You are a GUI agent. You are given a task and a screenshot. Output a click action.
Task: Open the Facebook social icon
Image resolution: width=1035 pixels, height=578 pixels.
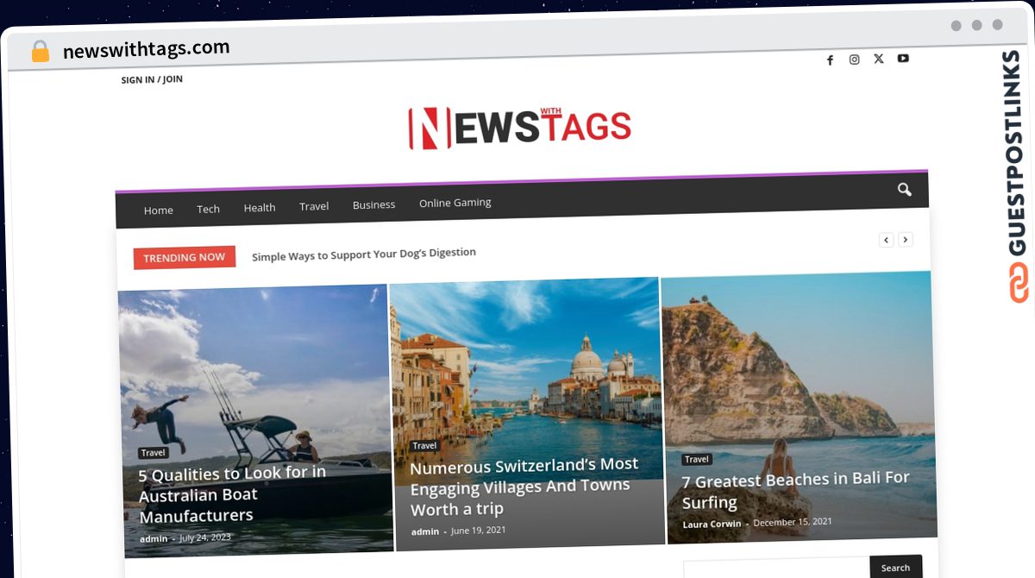pyautogui.click(x=830, y=60)
